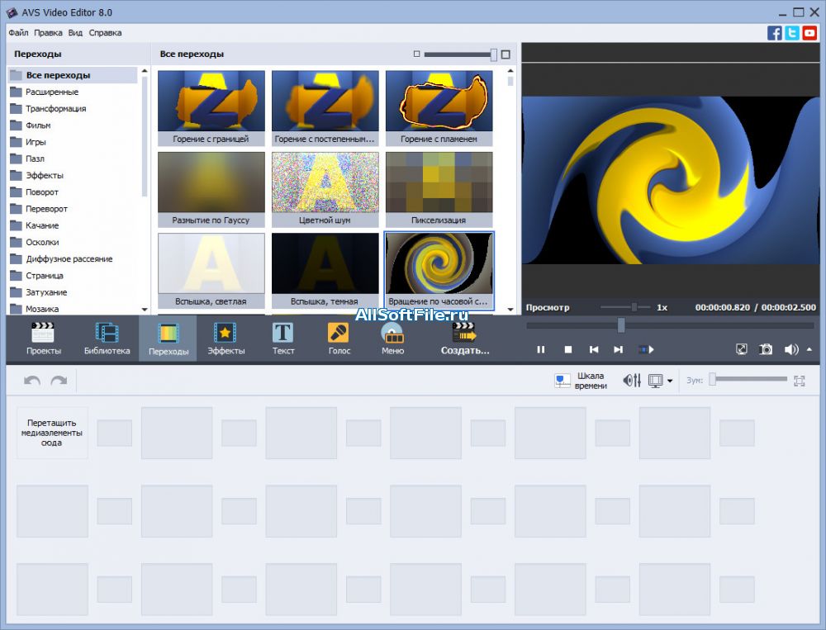The image size is (826, 630).
Task: Open the Эффекты video effects panel
Action: (x=225, y=339)
